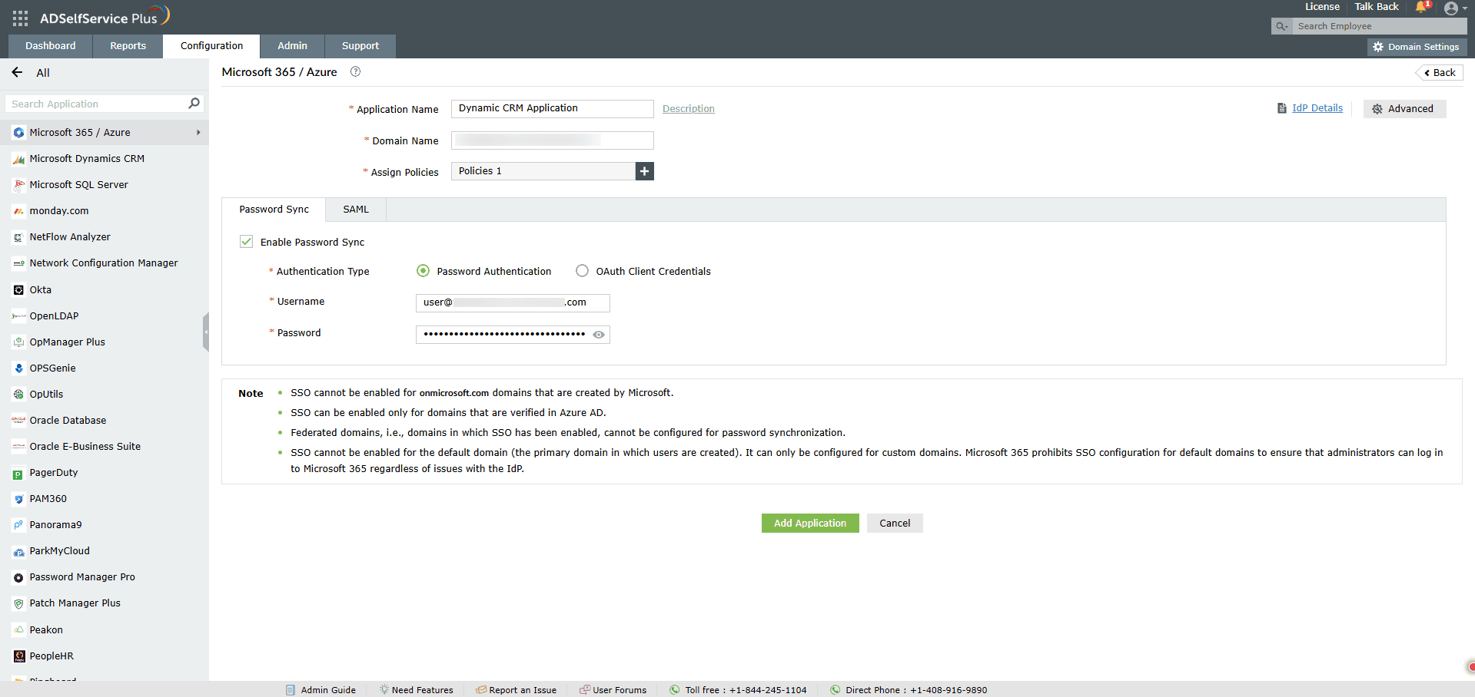Choose Password Authentication option
This screenshot has width=1475, height=697.
(423, 270)
